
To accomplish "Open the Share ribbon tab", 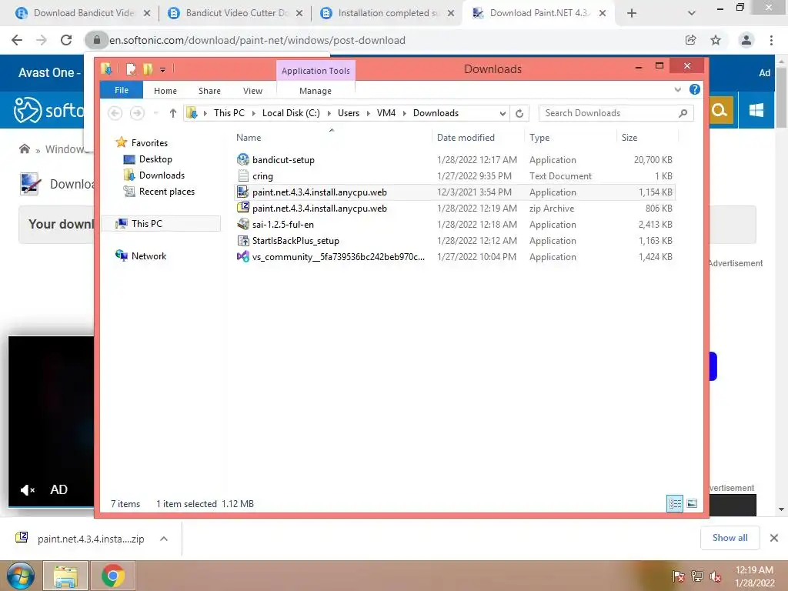I will [209, 91].
